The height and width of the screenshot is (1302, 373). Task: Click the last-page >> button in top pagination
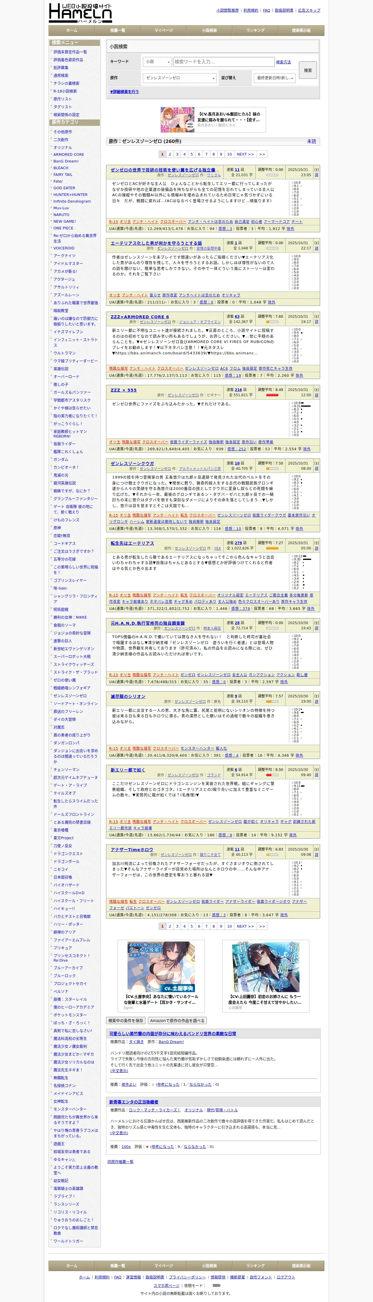tap(262, 154)
